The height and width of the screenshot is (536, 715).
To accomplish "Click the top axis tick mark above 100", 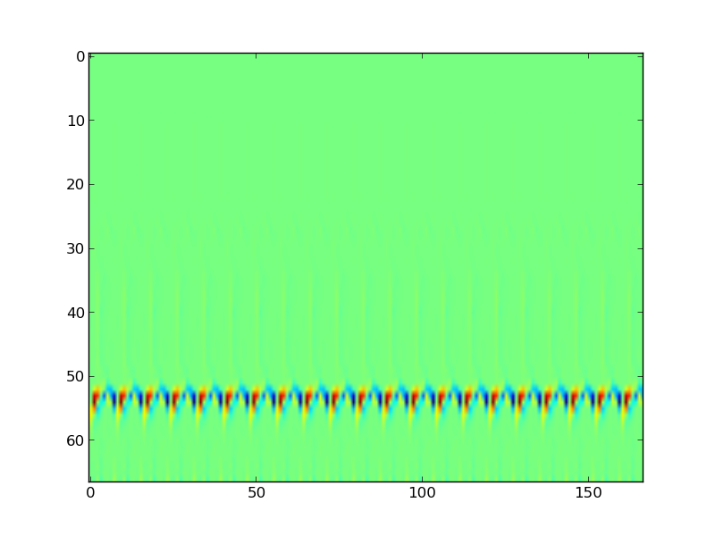I will pyautogui.click(x=422, y=54).
